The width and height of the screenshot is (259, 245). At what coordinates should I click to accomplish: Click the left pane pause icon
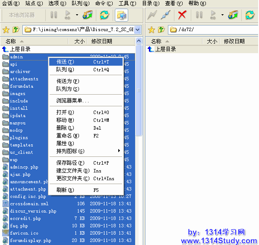54,15
